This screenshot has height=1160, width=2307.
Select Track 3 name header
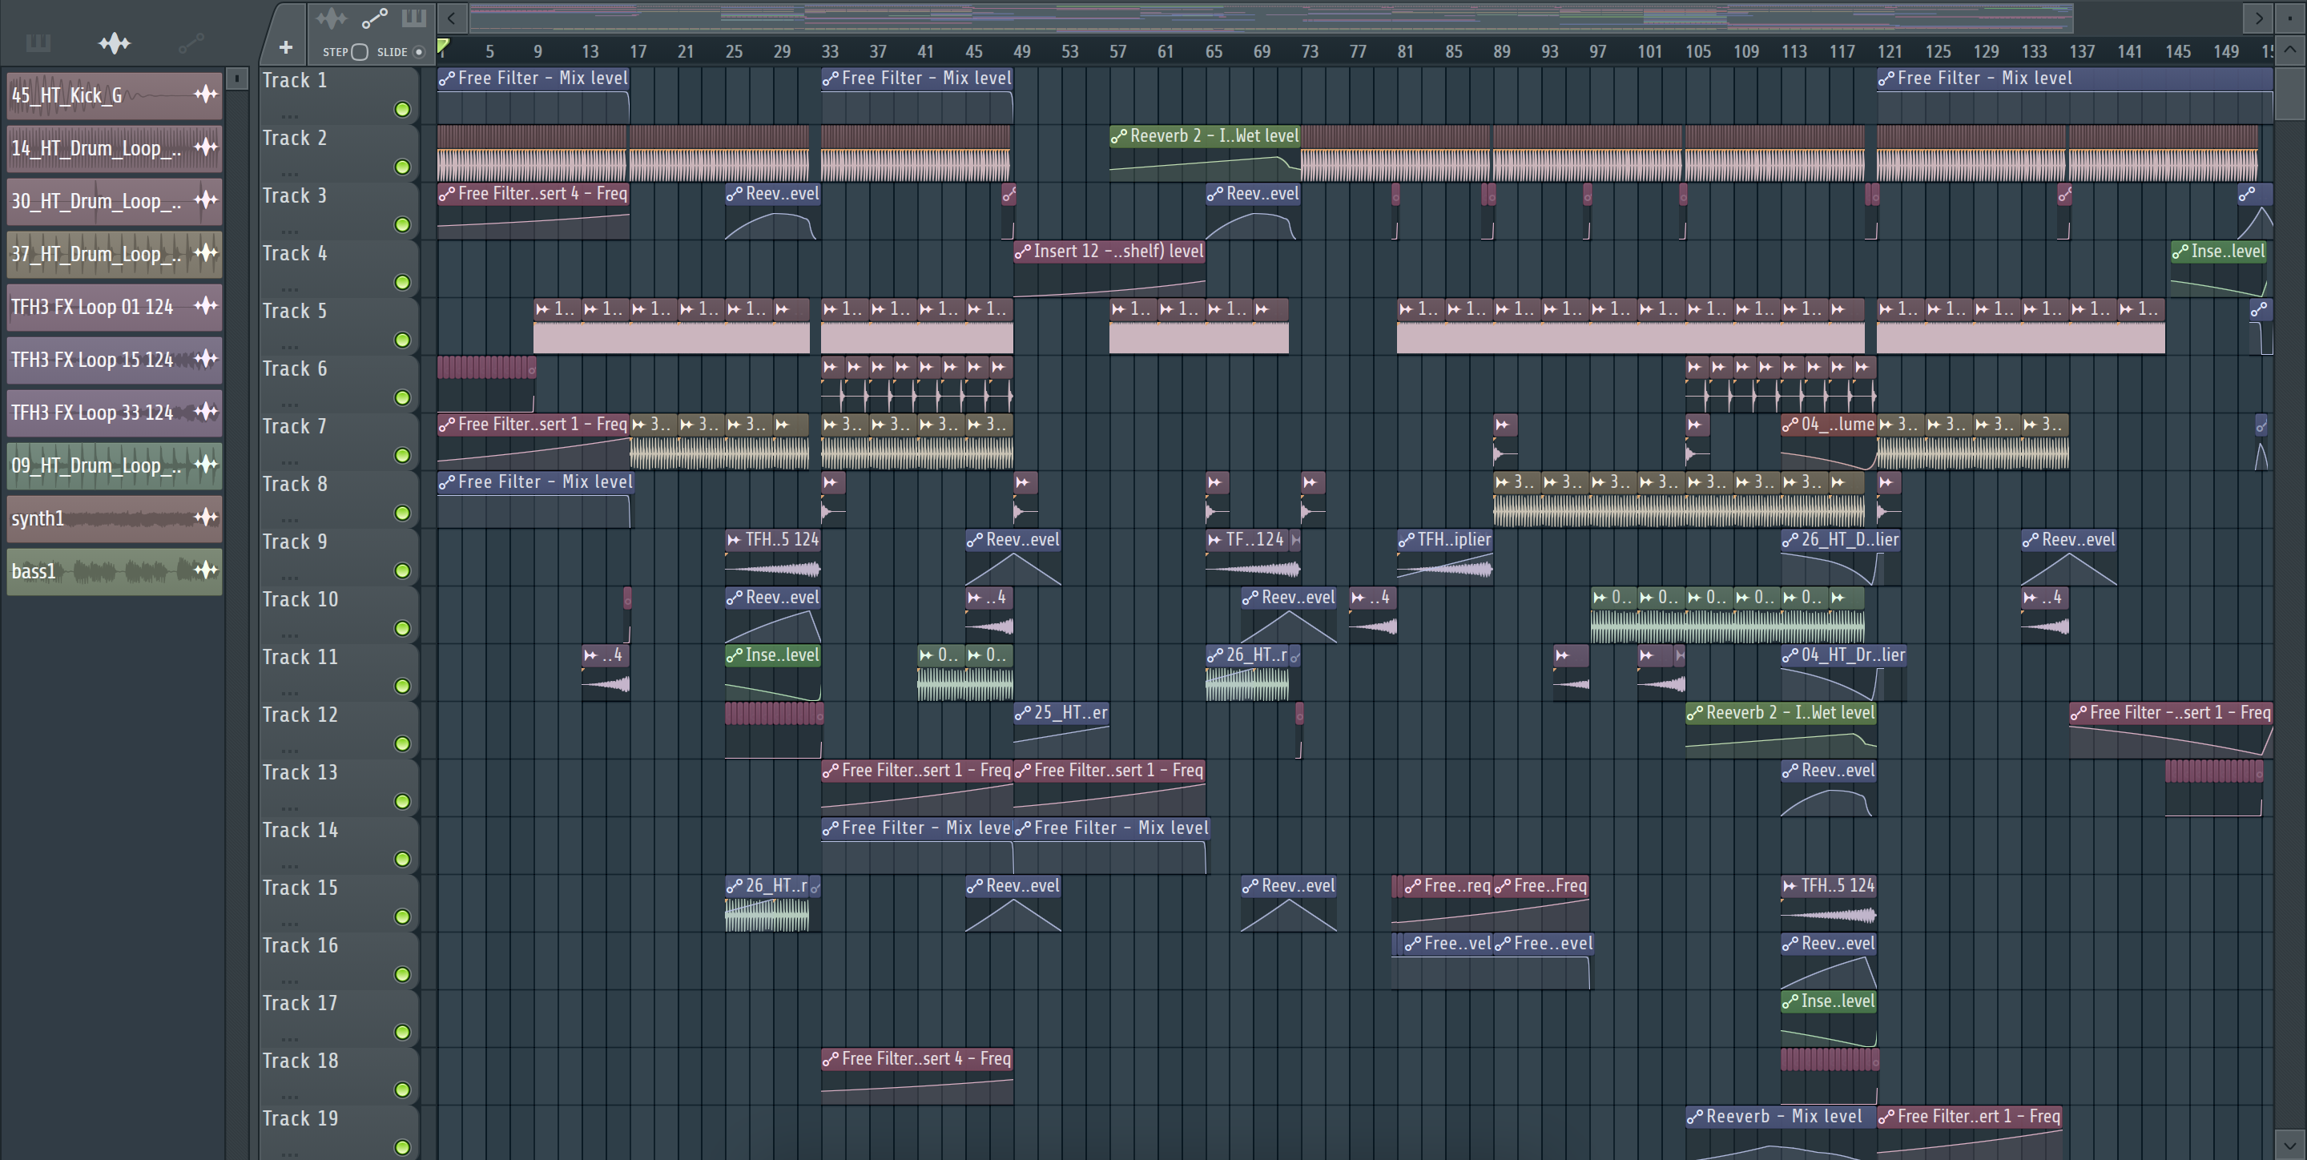(x=295, y=195)
